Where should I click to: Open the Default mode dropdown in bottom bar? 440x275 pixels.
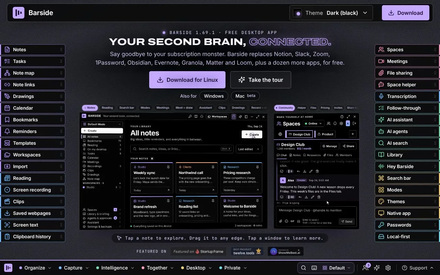click(x=337, y=268)
